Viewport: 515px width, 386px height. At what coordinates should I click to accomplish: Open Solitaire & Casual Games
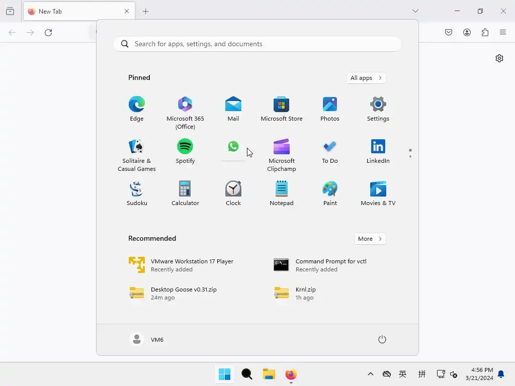coord(137,155)
